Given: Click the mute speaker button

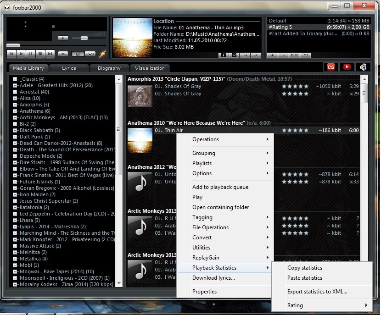Looking at the screenshot, I should [63, 38].
